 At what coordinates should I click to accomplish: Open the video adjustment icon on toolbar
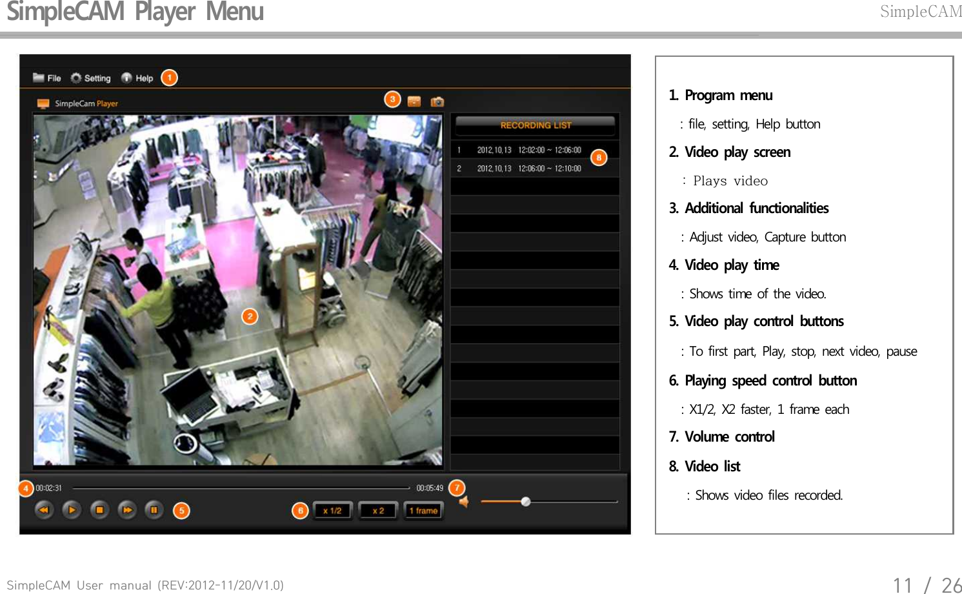click(x=414, y=101)
